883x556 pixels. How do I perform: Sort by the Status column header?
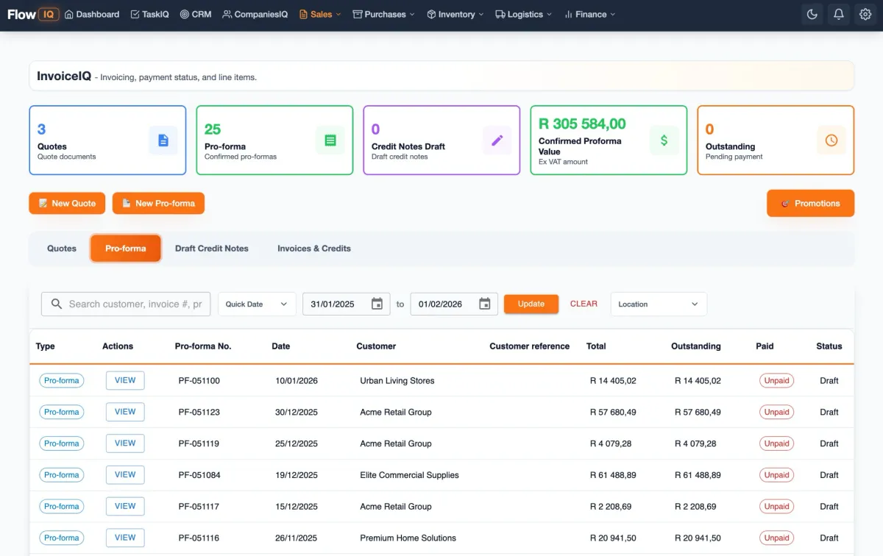(x=829, y=346)
